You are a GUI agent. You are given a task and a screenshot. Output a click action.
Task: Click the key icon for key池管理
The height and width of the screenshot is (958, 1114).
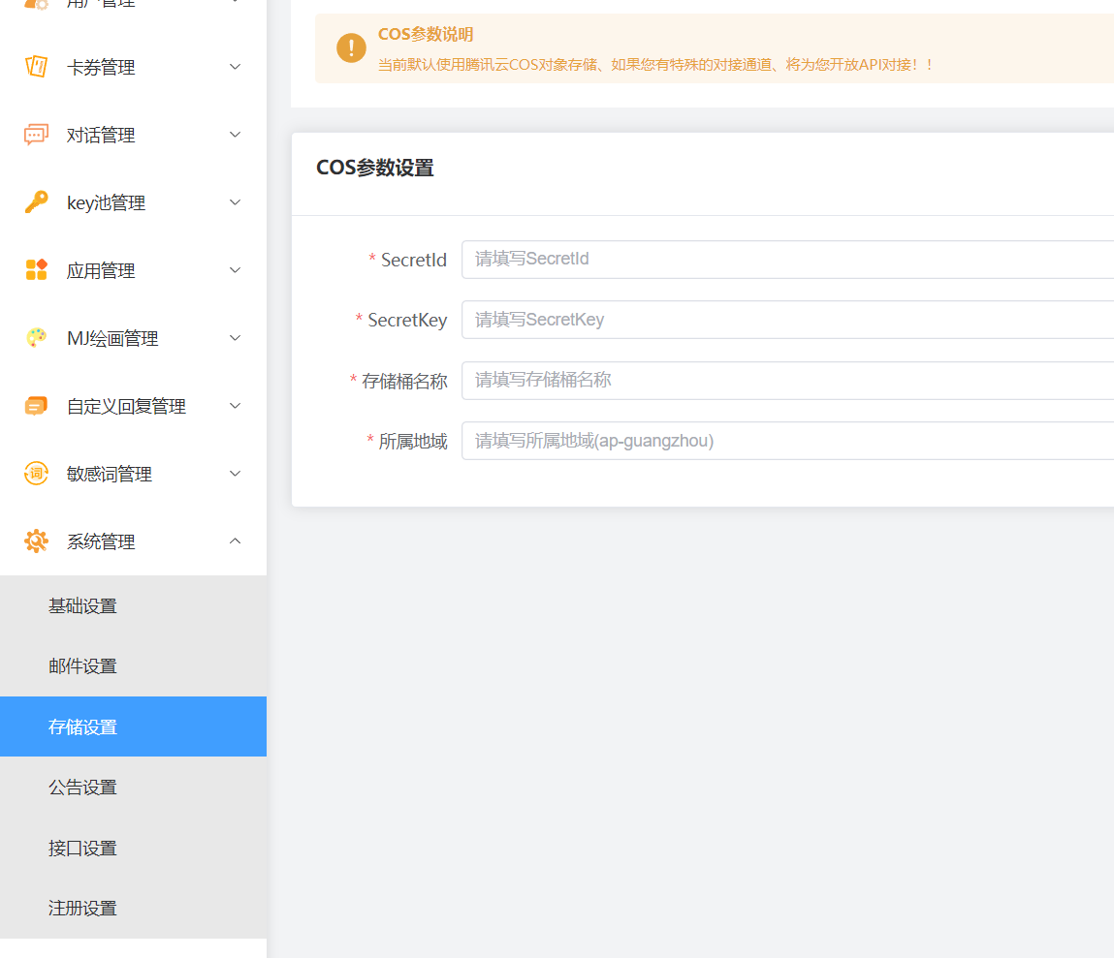pyautogui.click(x=36, y=202)
